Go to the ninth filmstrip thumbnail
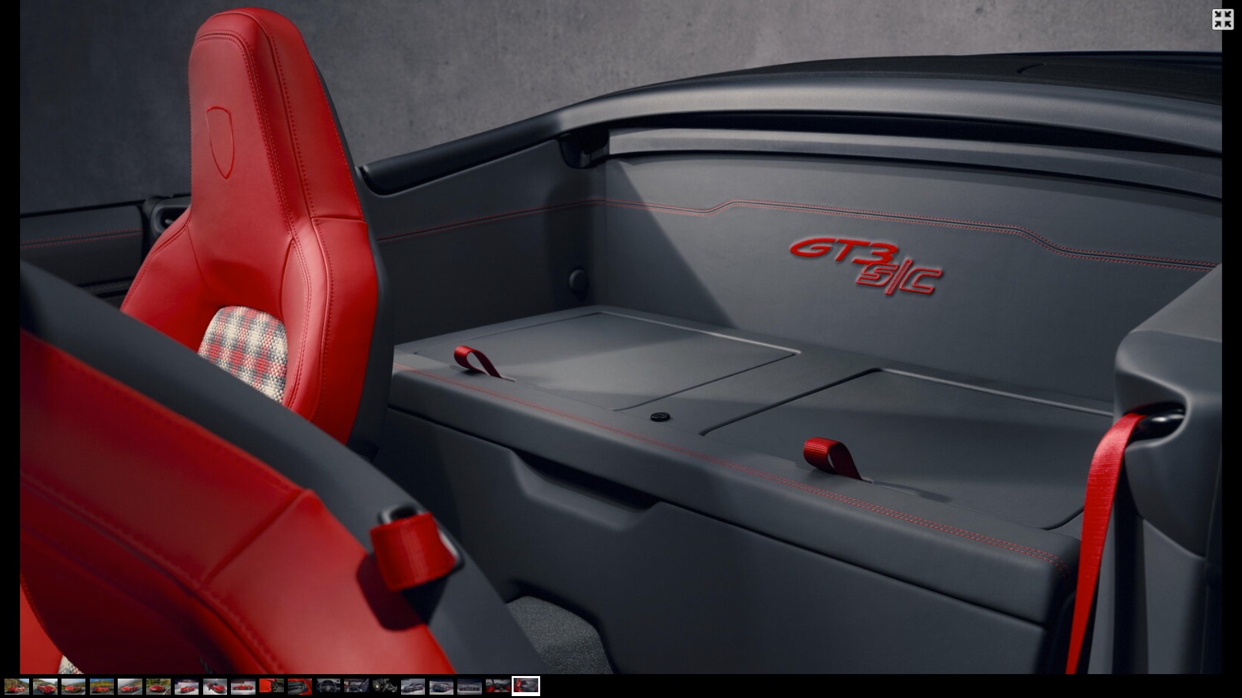 click(x=243, y=686)
